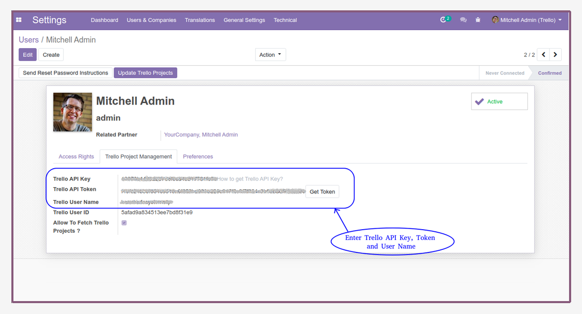Switch to Preferences tab
This screenshot has height=314, width=582.
(x=198, y=156)
